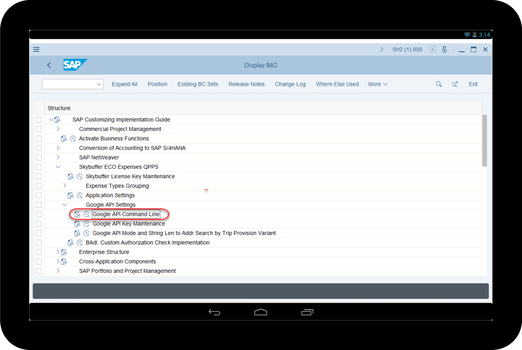Open Release Notes
This screenshot has height=350, width=522.
pos(247,84)
